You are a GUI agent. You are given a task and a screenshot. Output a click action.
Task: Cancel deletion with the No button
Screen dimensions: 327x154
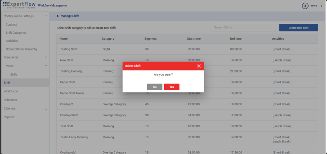(x=155, y=87)
